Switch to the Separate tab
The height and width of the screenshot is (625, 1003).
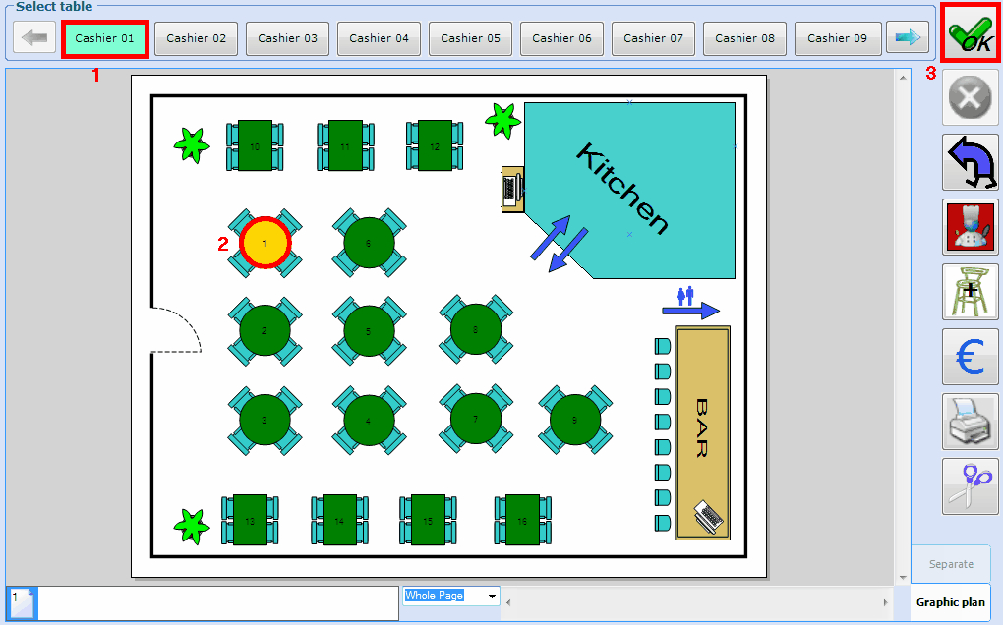pos(950,564)
